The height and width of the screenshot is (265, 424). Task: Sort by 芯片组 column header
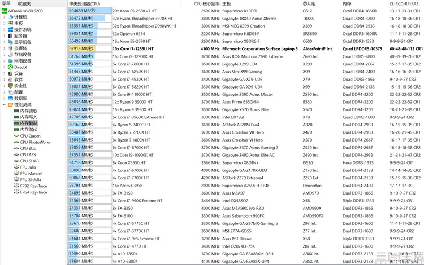click(x=309, y=3)
